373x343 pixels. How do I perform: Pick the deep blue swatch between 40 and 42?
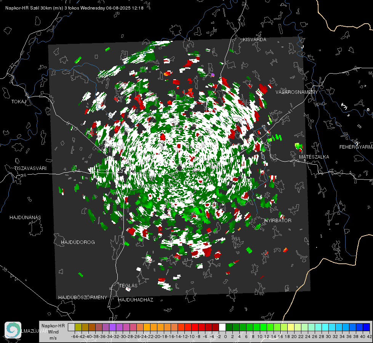[366, 327]
